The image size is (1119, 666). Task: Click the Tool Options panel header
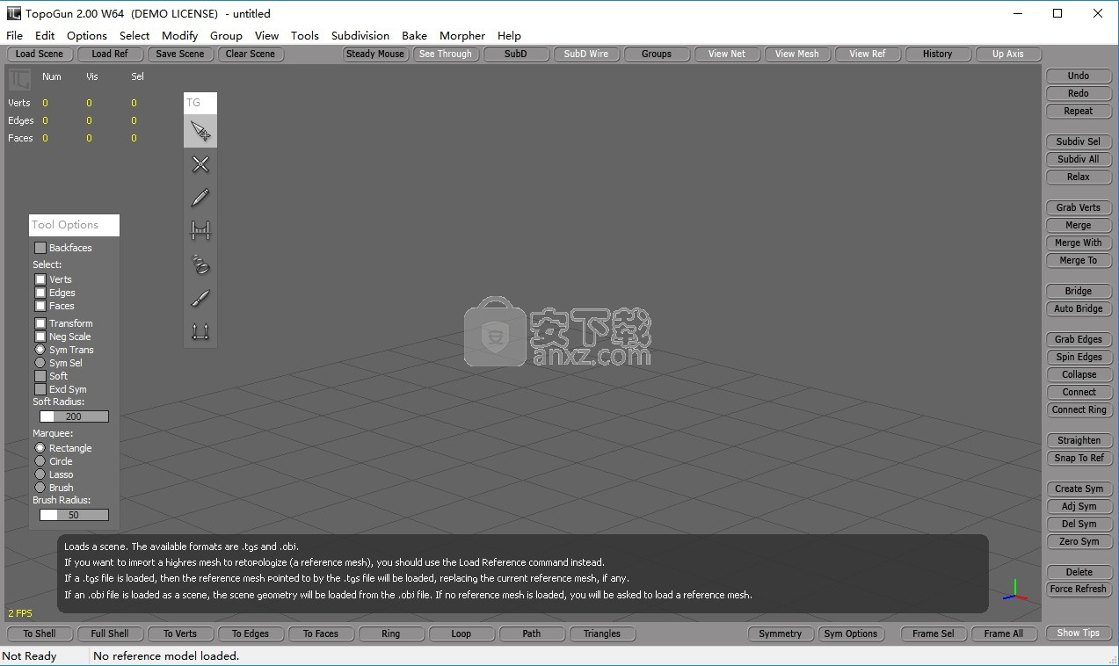point(74,225)
